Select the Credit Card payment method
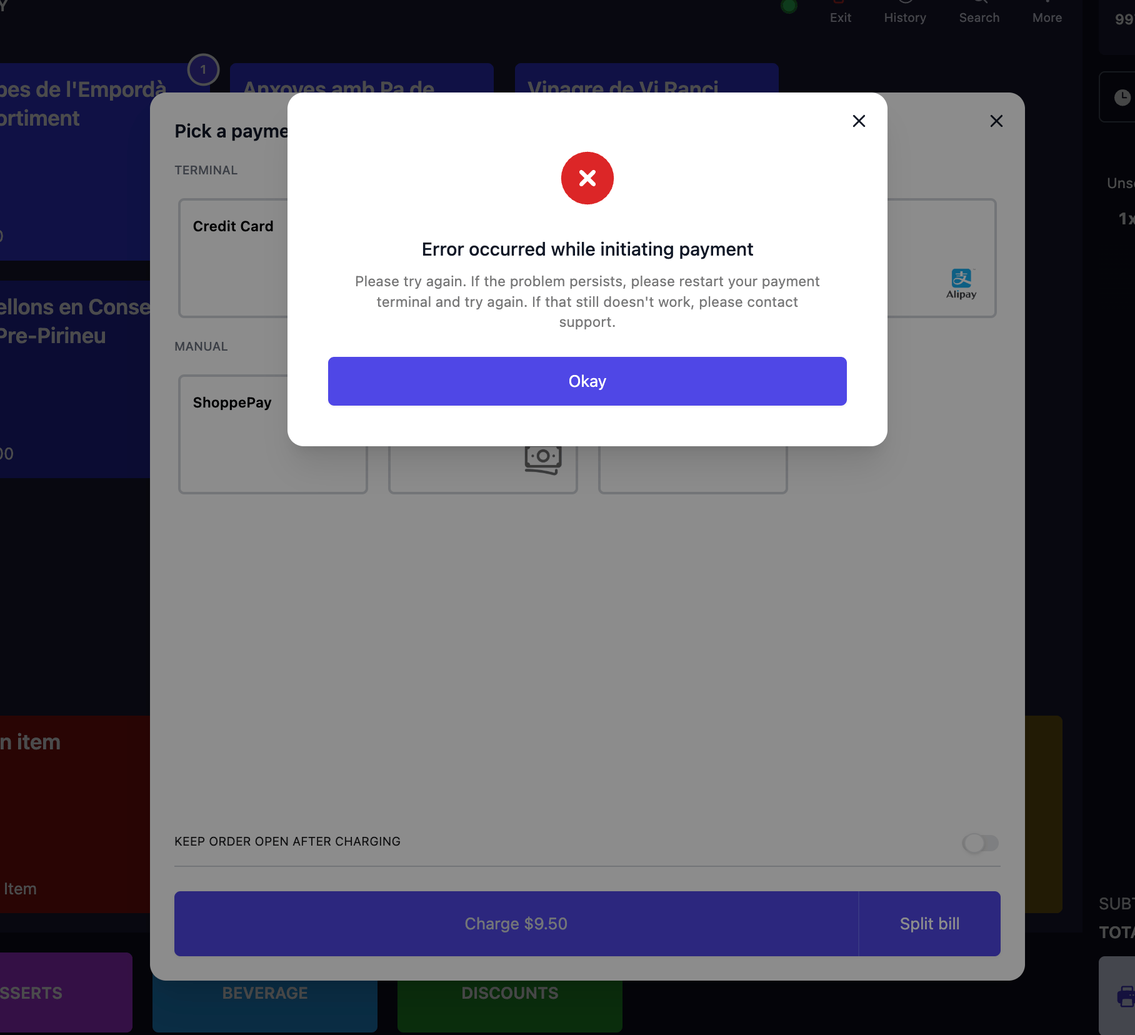 click(234, 258)
